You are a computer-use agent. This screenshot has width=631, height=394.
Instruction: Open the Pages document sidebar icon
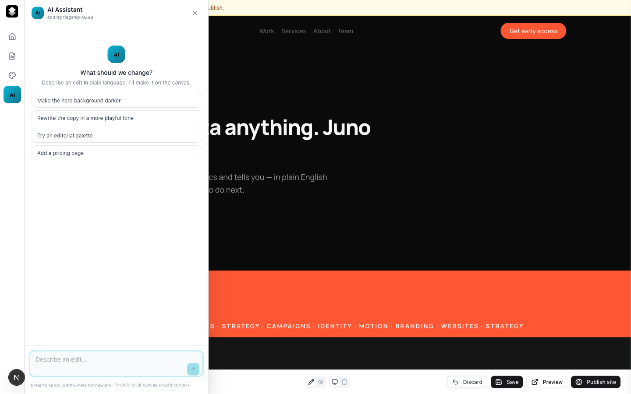[x=12, y=56]
